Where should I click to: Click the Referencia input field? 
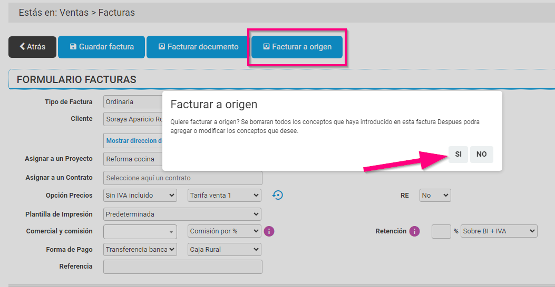183,267
